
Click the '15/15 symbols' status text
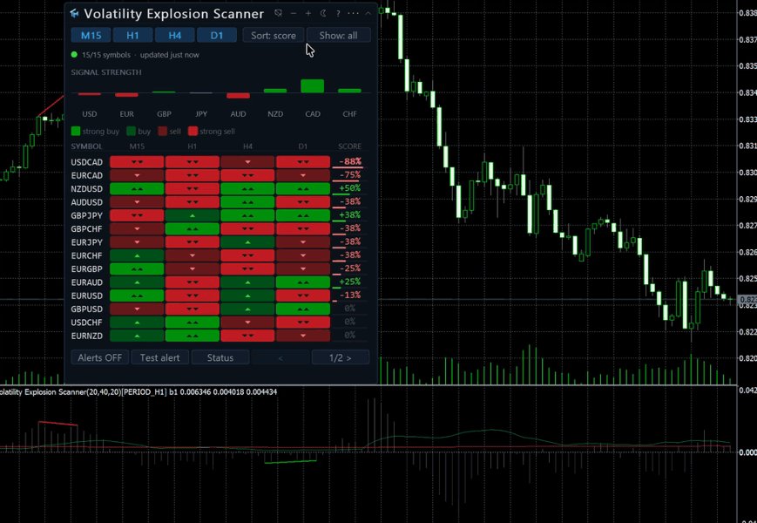pos(106,55)
